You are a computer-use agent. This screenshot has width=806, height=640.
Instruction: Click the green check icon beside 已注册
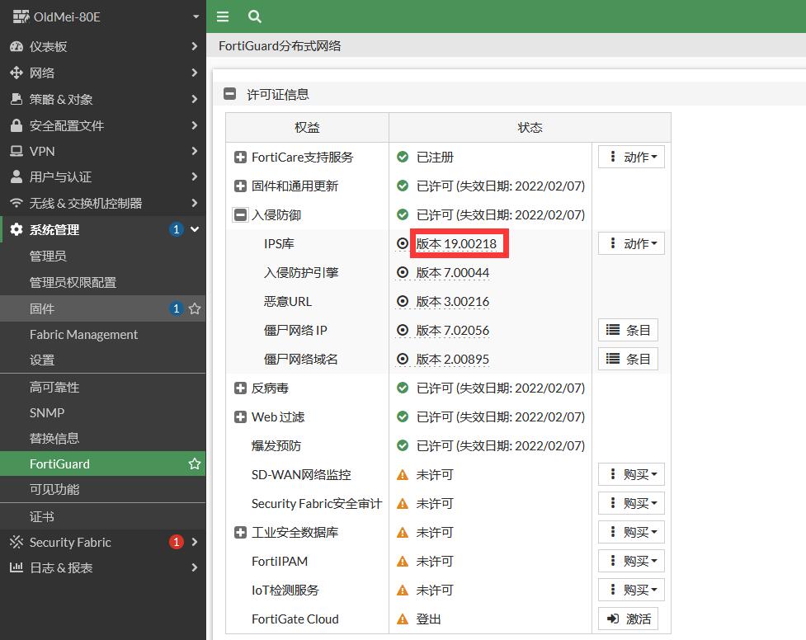403,157
